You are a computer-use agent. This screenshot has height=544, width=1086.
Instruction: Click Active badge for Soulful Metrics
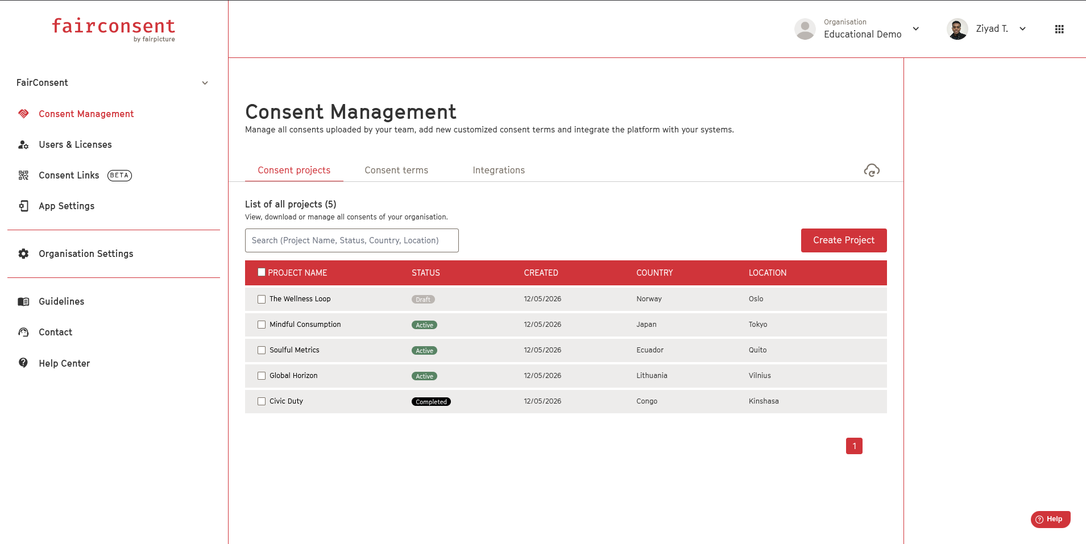pyautogui.click(x=424, y=351)
